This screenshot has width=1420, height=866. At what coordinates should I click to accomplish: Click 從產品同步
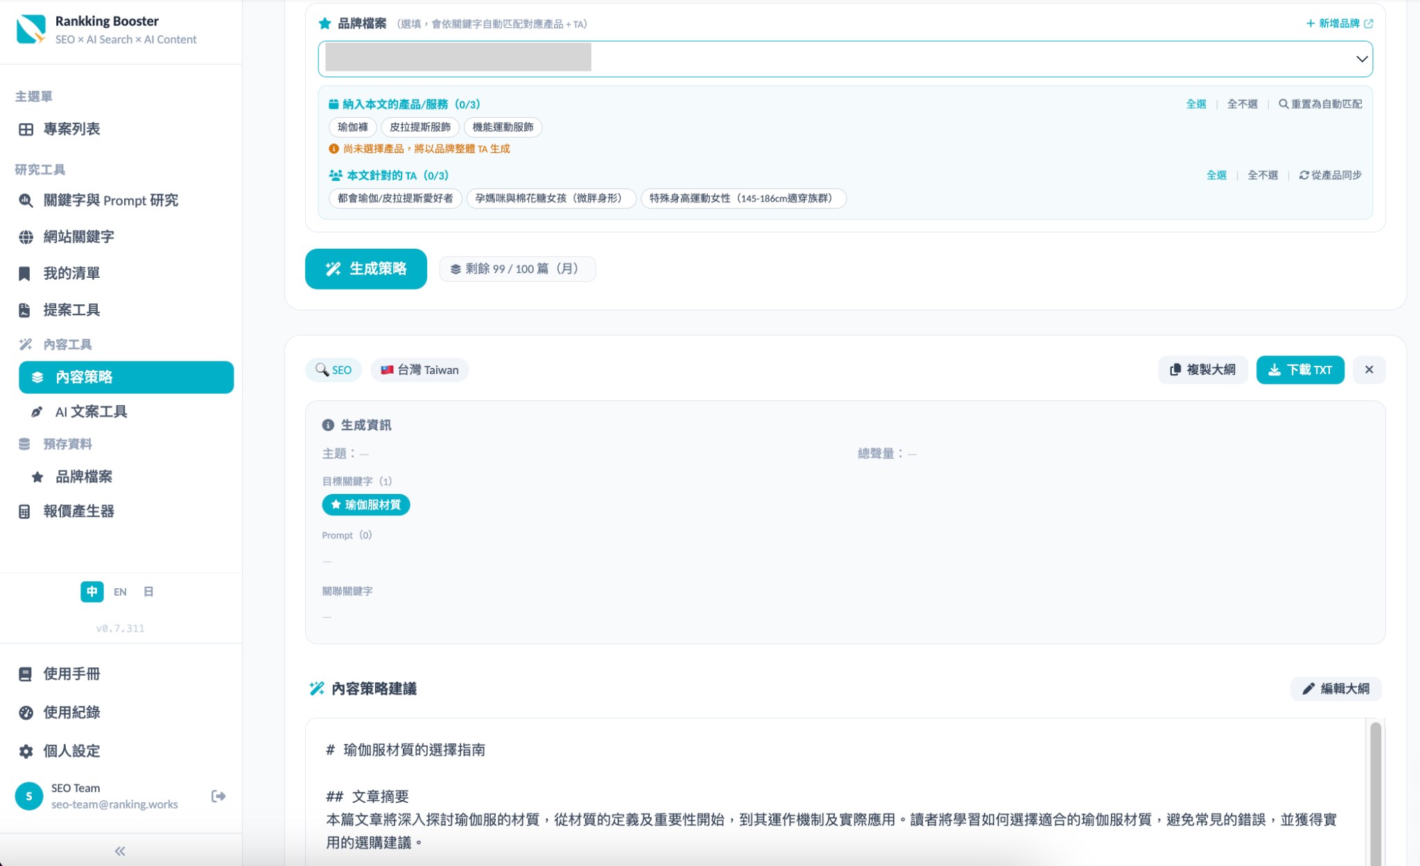point(1331,175)
